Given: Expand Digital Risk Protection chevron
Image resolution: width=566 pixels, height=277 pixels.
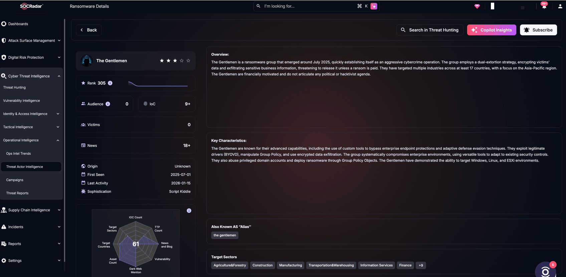Looking at the screenshot, I should (x=59, y=57).
